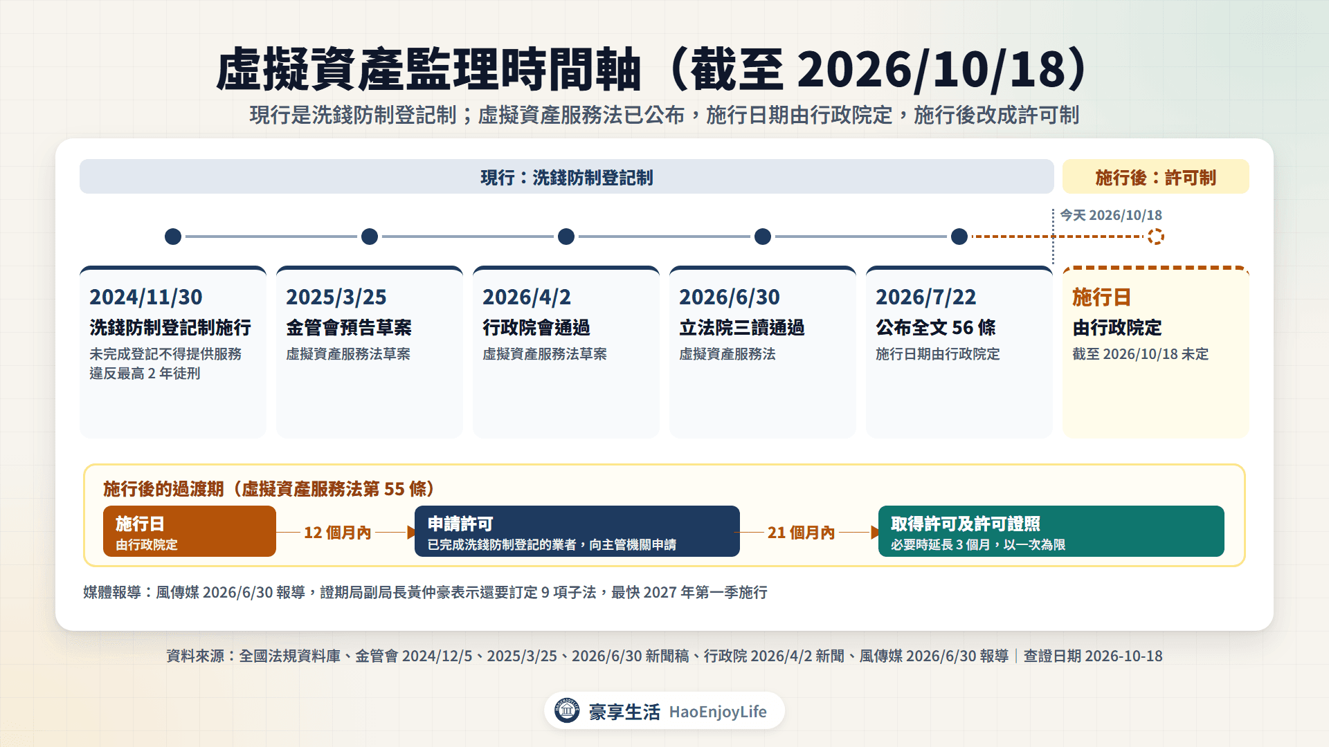Click the 12 個月內 arrow label
Viewport: 1329px width, 747px height.
[338, 533]
